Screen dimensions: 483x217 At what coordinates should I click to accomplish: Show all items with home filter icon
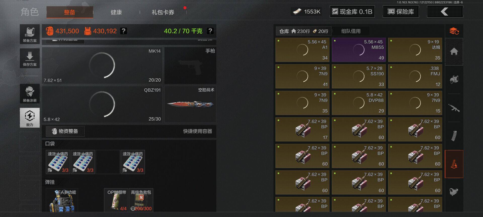click(x=454, y=52)
